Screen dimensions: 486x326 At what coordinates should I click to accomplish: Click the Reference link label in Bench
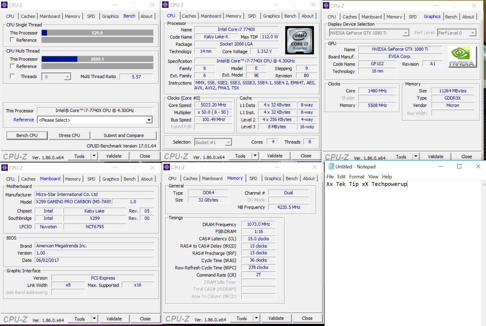point(24,120)
